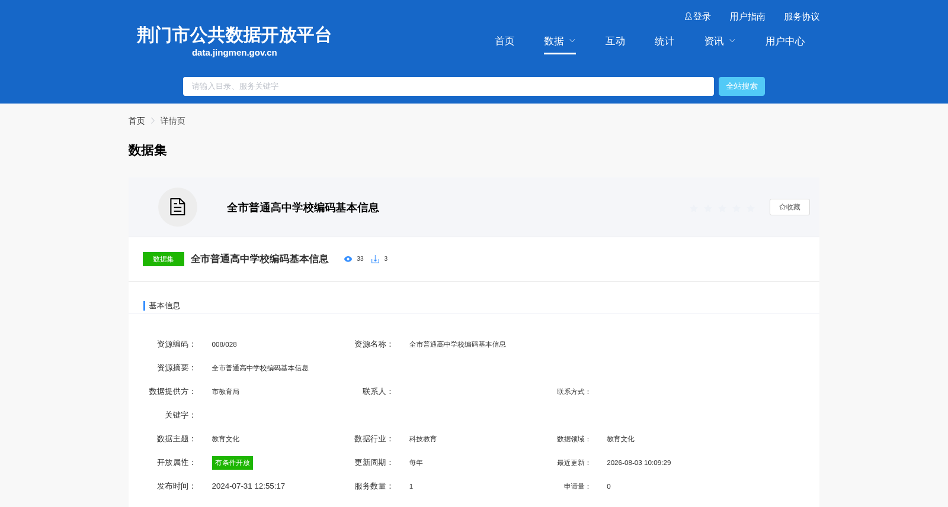948x507 pixels.
Task: Expand the 资讯 menu chevron
Action: coord(732,41)
